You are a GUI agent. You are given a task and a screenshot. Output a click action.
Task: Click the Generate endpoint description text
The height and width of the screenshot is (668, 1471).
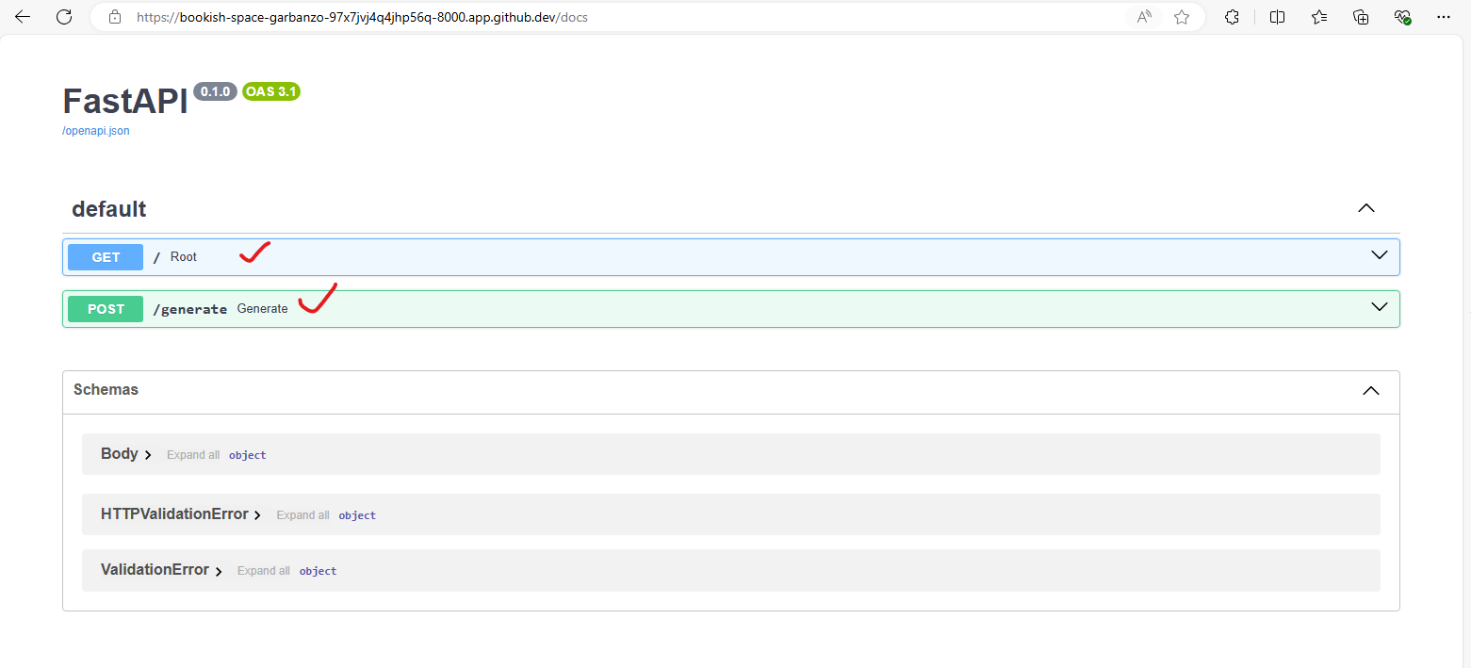pos(262,309)
